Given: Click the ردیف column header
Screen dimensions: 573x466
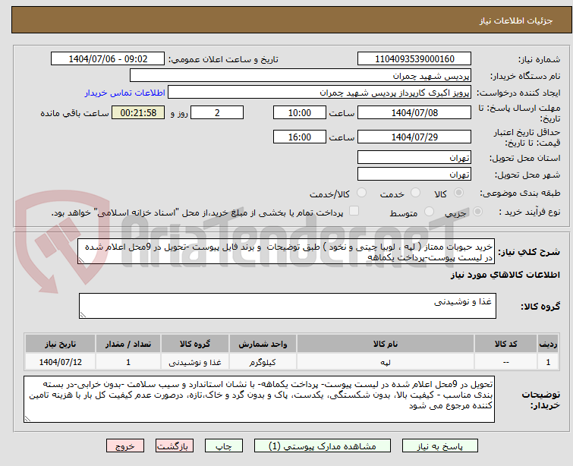Looking at the screenshot, I should point(548,344).
